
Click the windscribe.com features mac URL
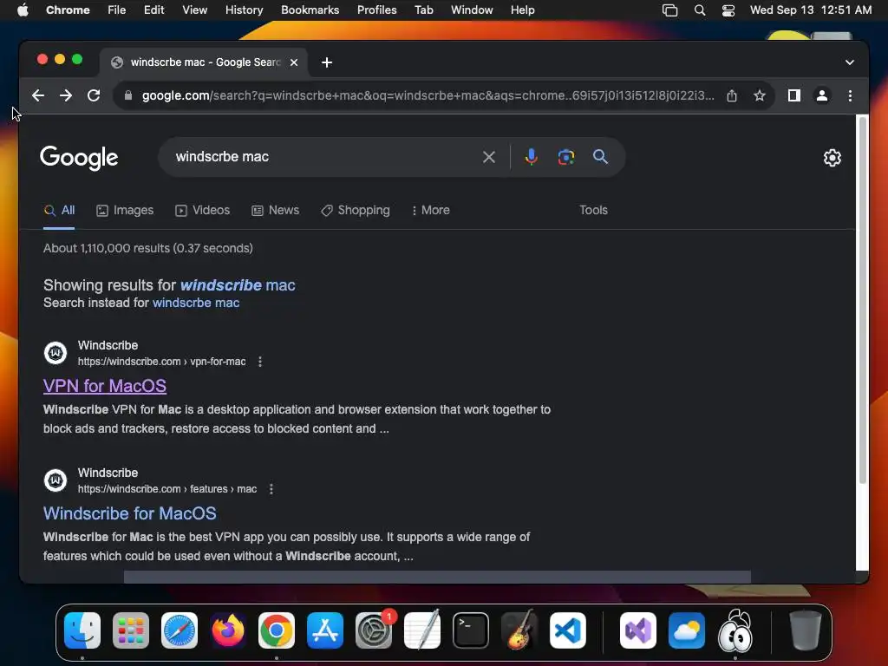[x=167, y=489]
